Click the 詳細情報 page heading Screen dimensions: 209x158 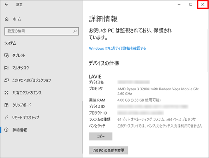pos(103,19)
